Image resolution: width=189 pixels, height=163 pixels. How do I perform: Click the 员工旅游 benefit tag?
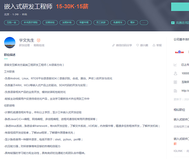coord(101,23)
